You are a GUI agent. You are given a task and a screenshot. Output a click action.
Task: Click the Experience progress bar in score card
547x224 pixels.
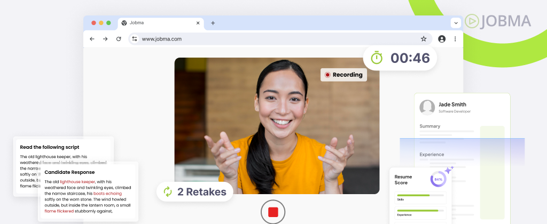420,211
